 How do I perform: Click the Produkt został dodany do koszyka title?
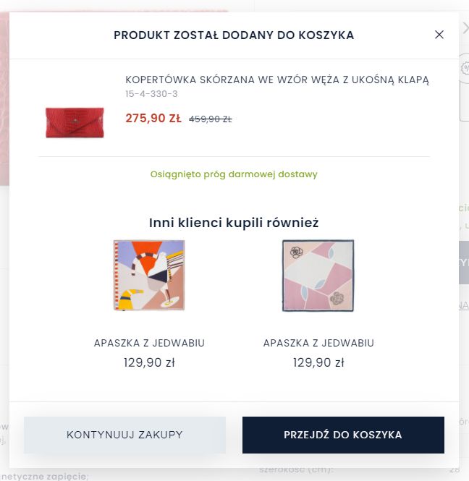(234, 35)
